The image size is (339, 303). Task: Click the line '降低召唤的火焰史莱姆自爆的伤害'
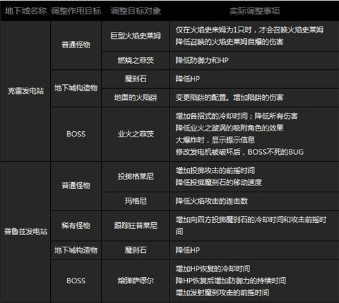click(x=229, y=41)
